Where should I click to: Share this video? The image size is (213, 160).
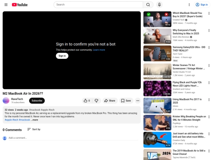110,101
